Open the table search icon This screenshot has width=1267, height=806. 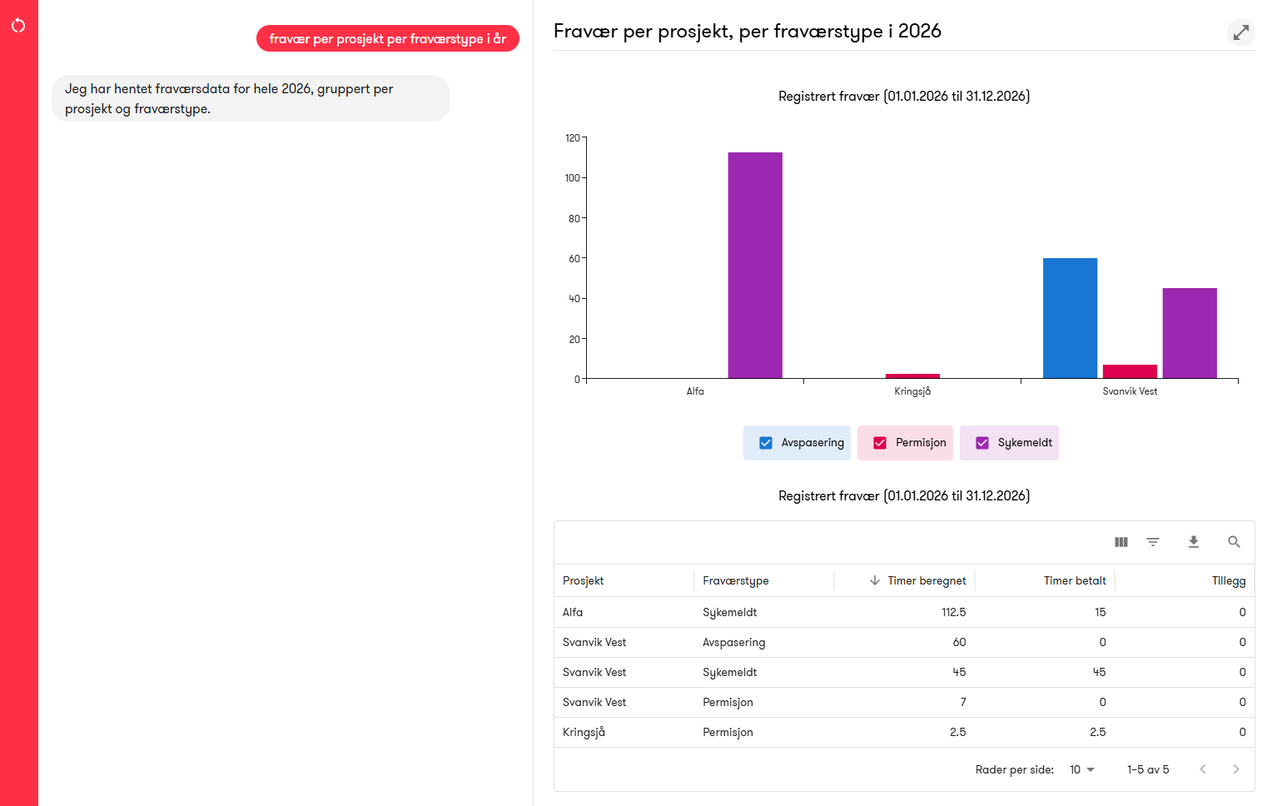tap(1235, 542)
